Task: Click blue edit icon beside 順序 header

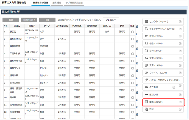Action: 137,27
